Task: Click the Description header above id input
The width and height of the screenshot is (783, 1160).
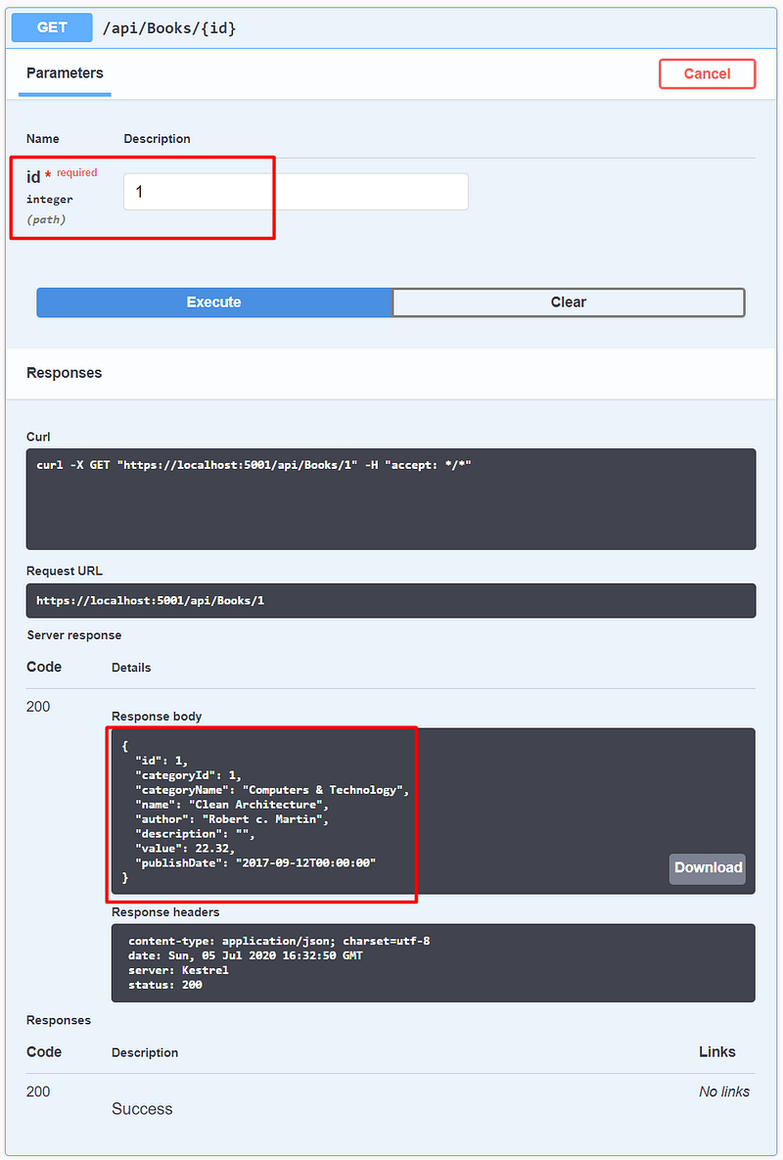Action: coord(157,138)
